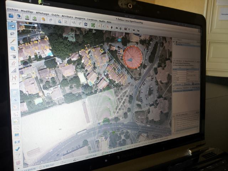Toggle the relations dialog button
The image size is (228, 171).
coord(16,114)
